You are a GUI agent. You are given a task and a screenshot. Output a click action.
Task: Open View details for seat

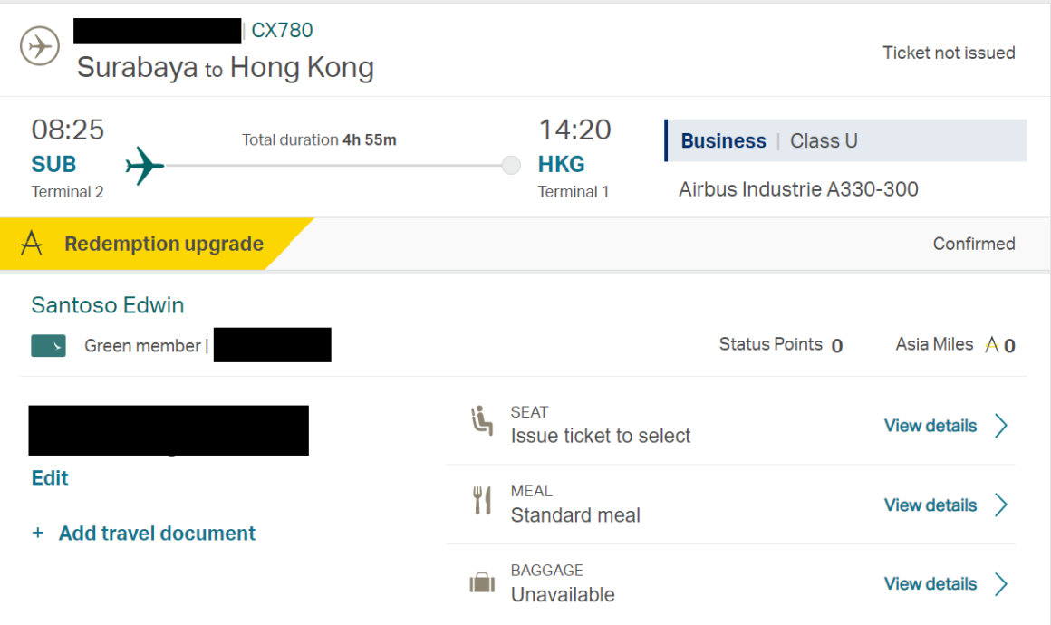[930, 426]
